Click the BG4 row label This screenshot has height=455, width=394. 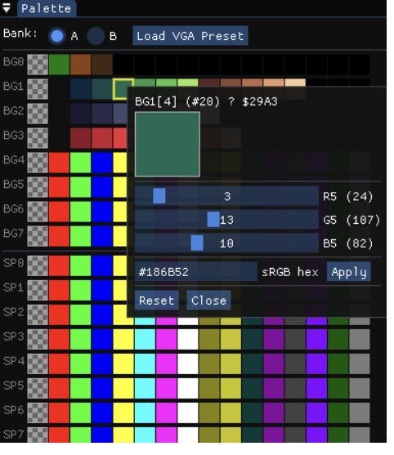click(13, 160)
